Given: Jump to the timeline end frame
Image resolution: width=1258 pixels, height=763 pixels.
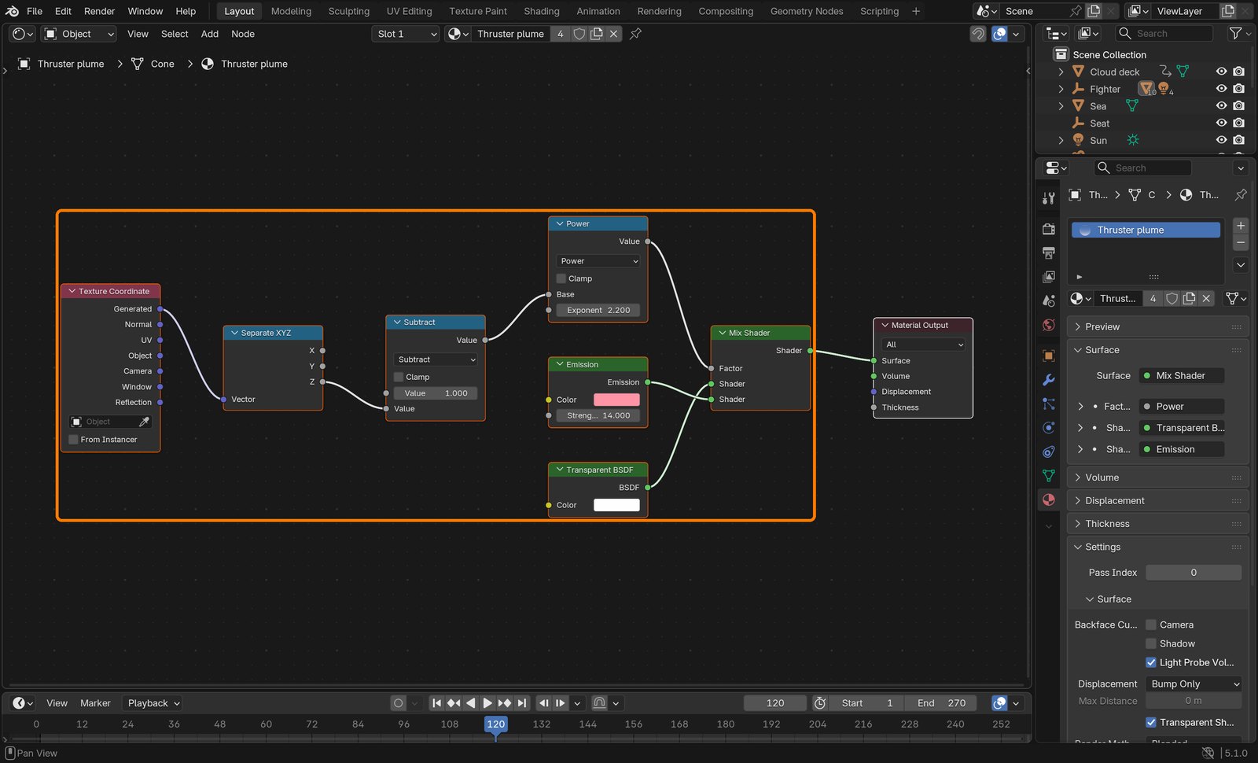Looking at the screenshot, I should click(x=522, y=703).
